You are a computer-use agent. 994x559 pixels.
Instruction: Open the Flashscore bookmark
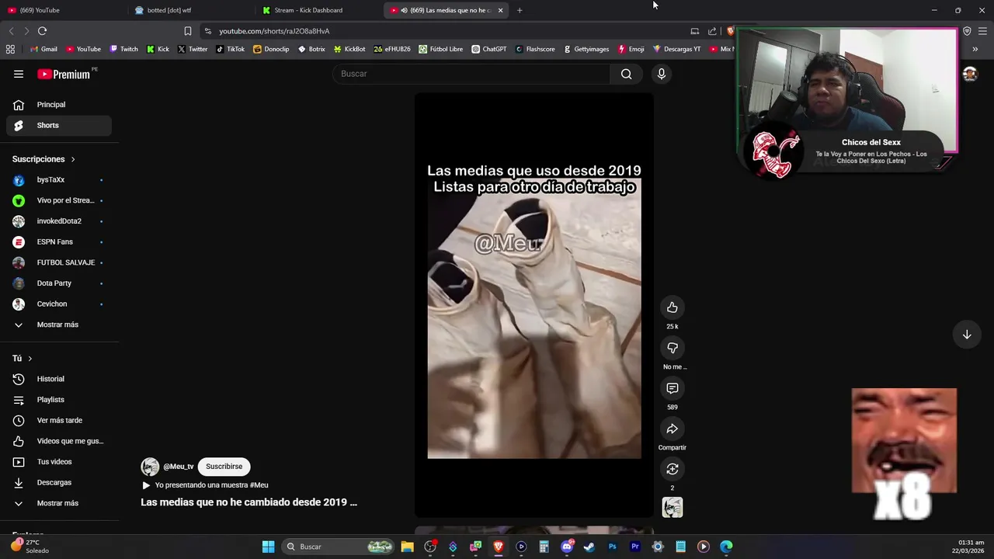pyautogui.click(x=535, y=49)
